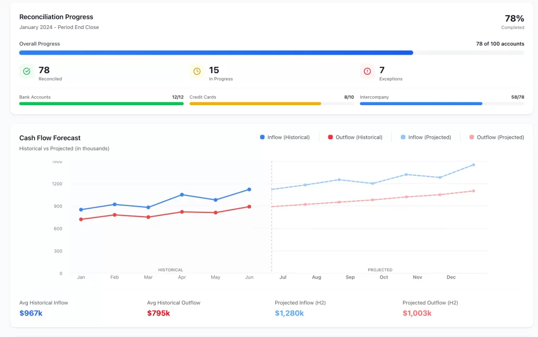Image resolution: width=538 pixels, height=337 pixels.
Task: Select the $967k Avg Historical Inflow value
Action: click(31, 312)
